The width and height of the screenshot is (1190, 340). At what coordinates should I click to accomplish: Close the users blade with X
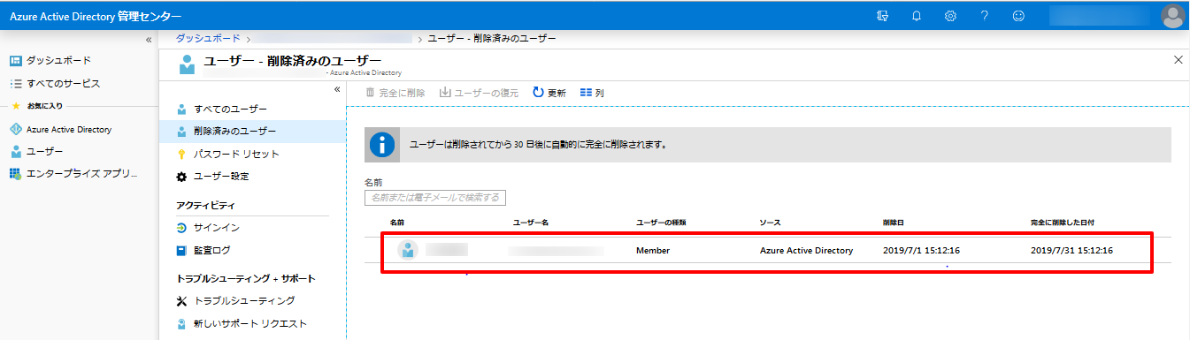click(1178, 60)
